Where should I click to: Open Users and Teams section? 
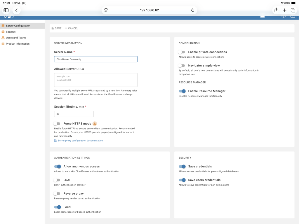(x=16, y=38)
